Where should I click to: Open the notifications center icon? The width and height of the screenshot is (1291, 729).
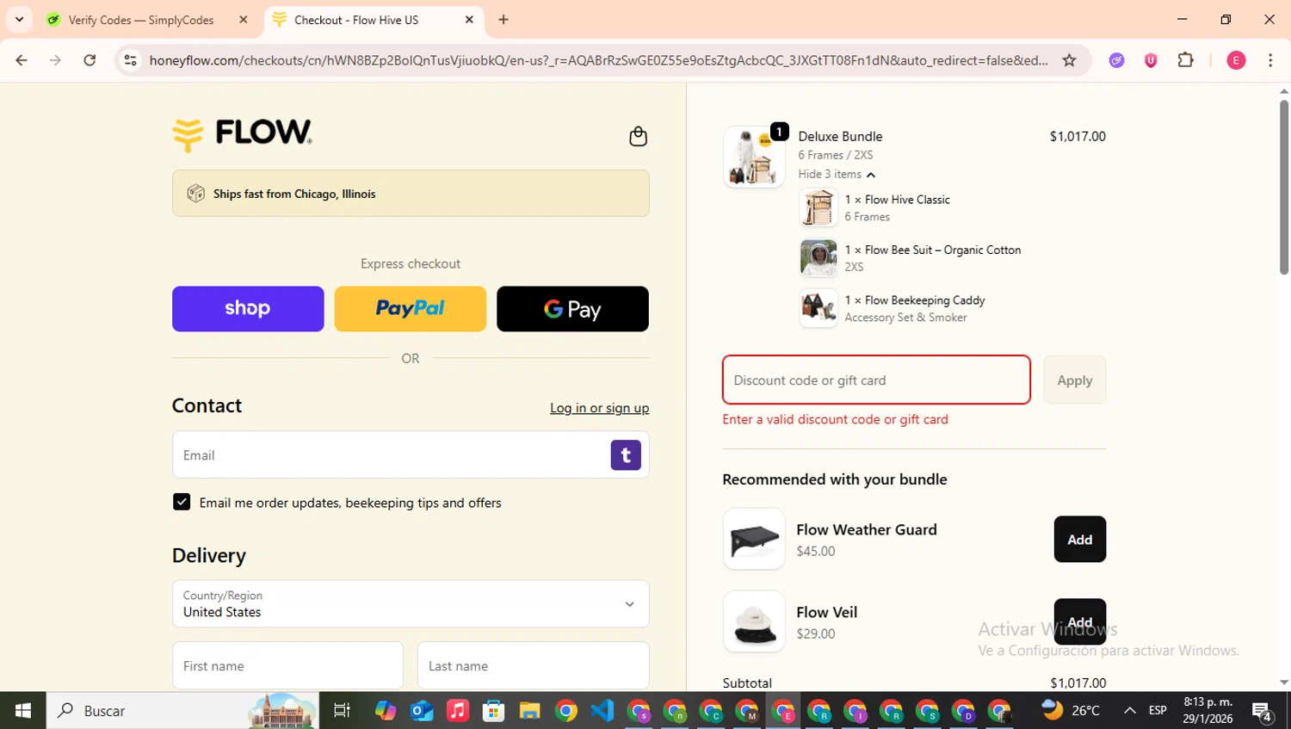click(x=1263, y=711)
